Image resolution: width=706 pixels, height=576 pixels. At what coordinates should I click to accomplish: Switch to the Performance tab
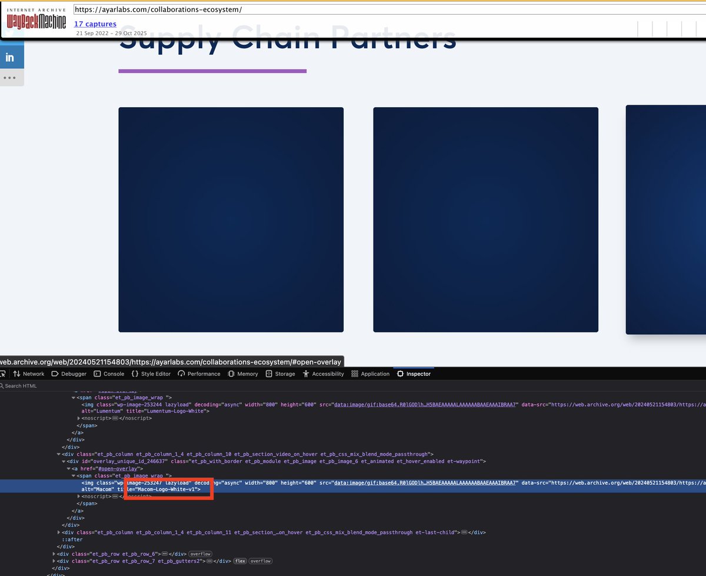pos(199,374)
